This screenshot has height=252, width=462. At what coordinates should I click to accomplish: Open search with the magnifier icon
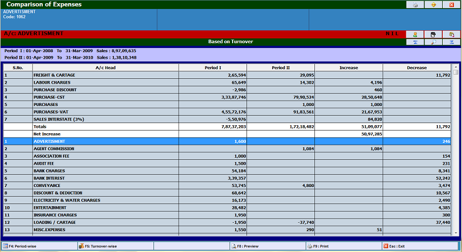433,42
